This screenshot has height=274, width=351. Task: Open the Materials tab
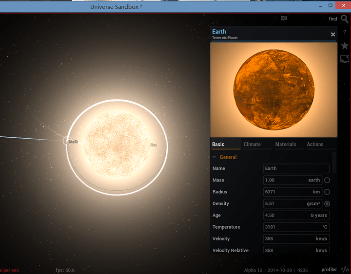[x=286, y=144]
